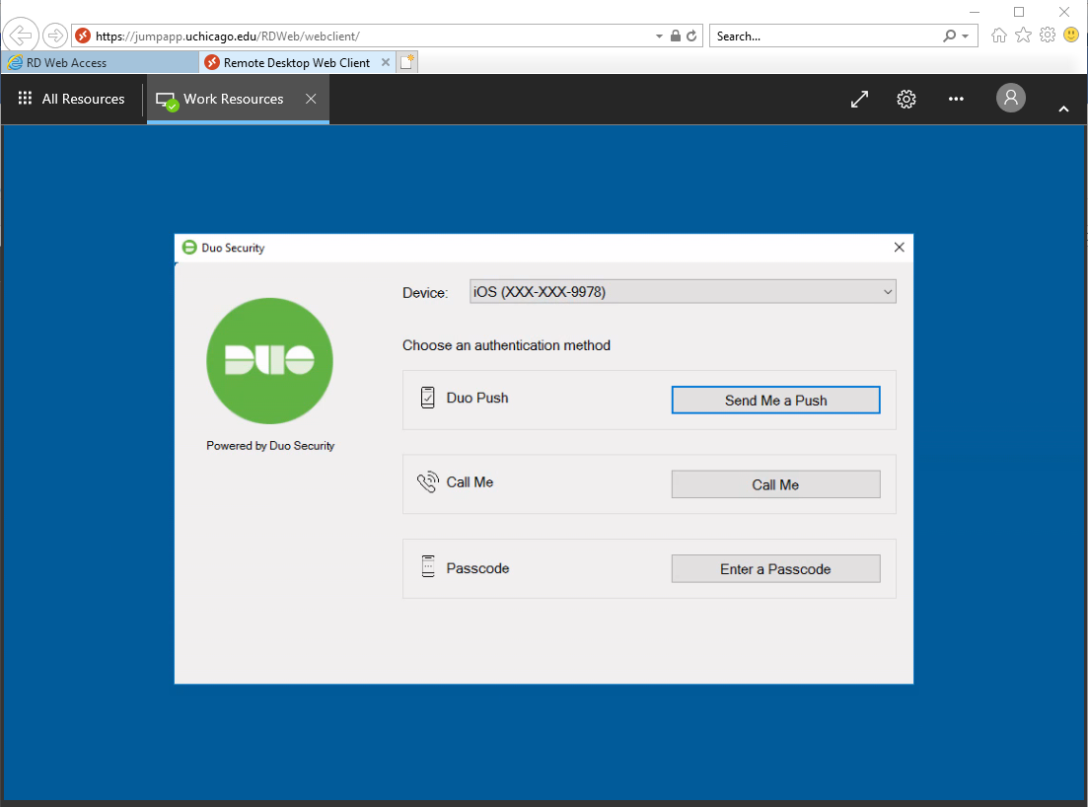Image resolution: width=1088 pixels, height=807 pixels.
Task: Open favorites with the star icon
Action: click(1023, 35)
